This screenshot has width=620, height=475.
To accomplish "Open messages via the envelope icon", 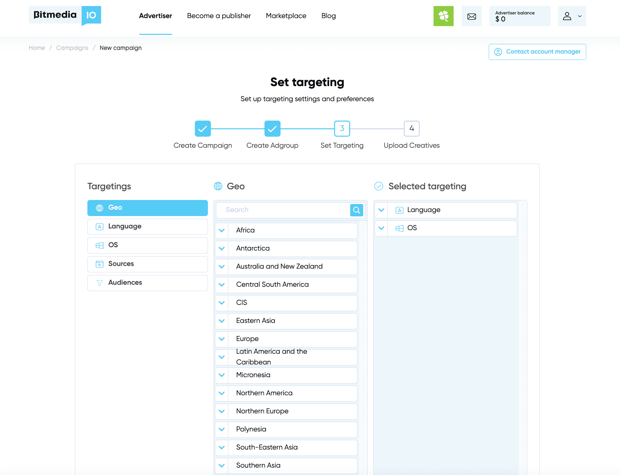I will [471, 16].
